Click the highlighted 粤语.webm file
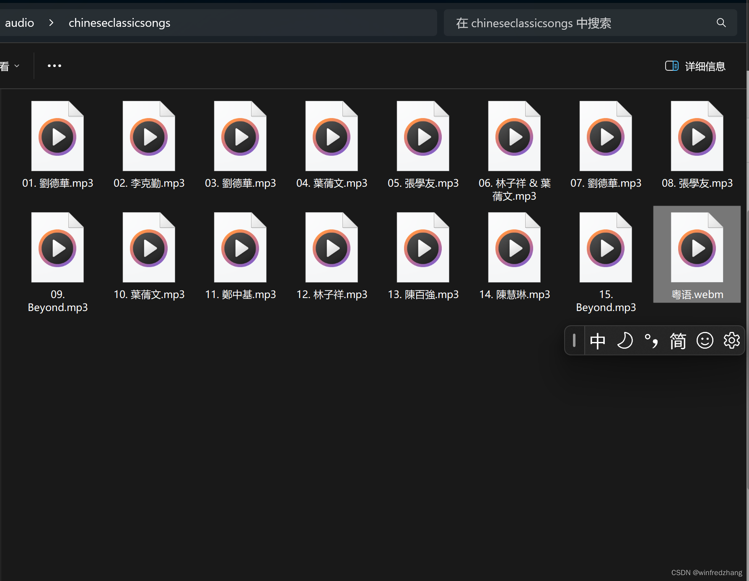This screenshot has height=581, width=749. [697, 255]
